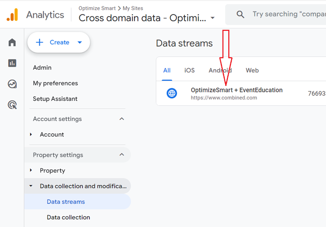Click the search magnifier icon
Image resolution: width=326 pixels, height=227 pixels.
(240, 15)
